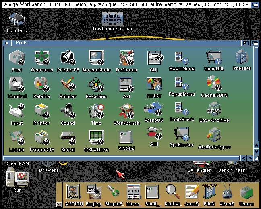Click the Prefs vertical scrollbar
261x209 pixels.
(257, 94)
